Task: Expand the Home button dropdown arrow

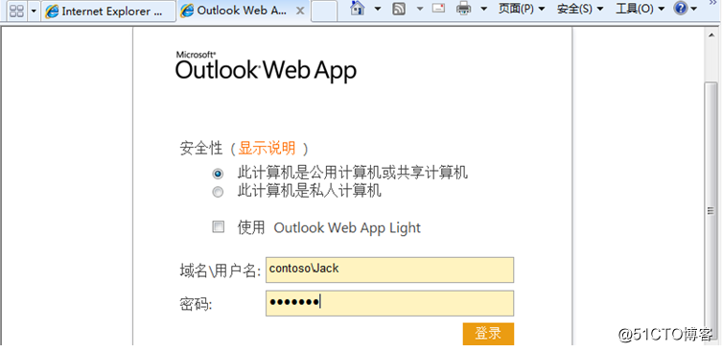Action: click(x=378, y=9)
